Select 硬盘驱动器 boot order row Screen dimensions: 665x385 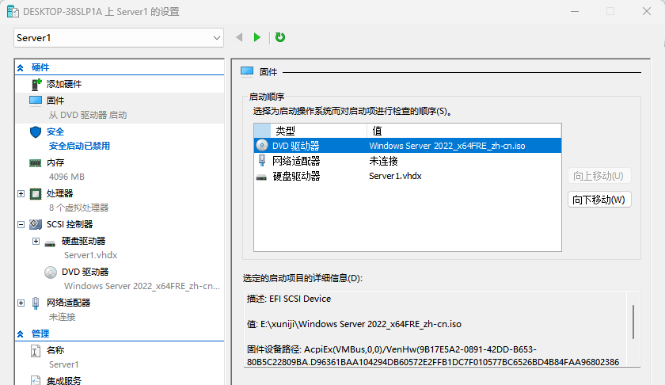tap(408, 176)
